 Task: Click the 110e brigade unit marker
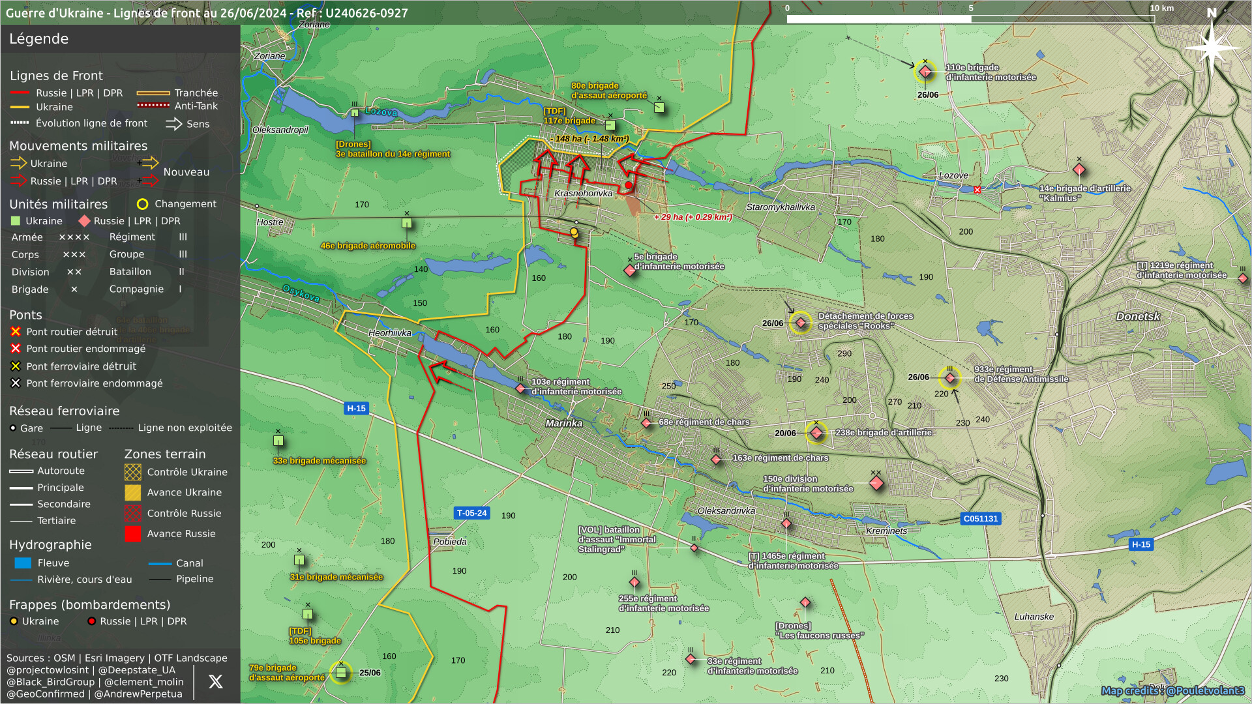925,72
